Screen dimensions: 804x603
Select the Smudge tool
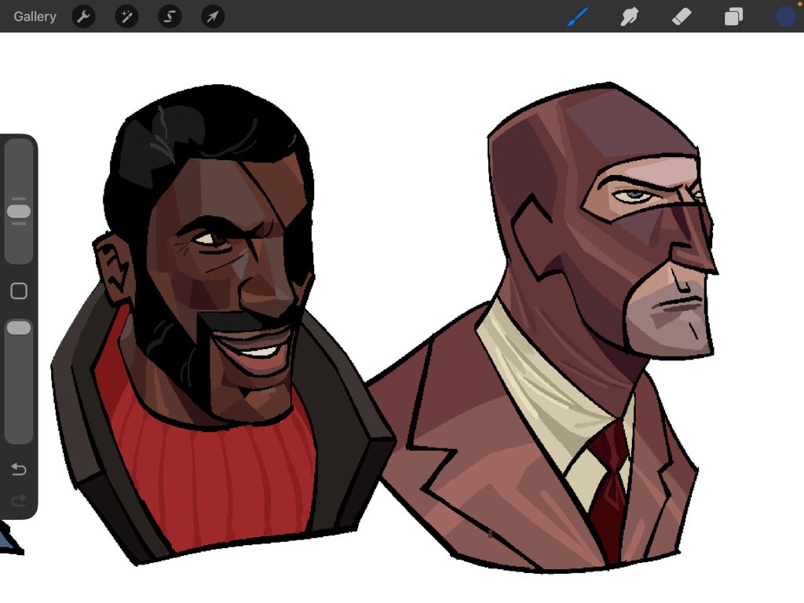[x=629, y=16]
